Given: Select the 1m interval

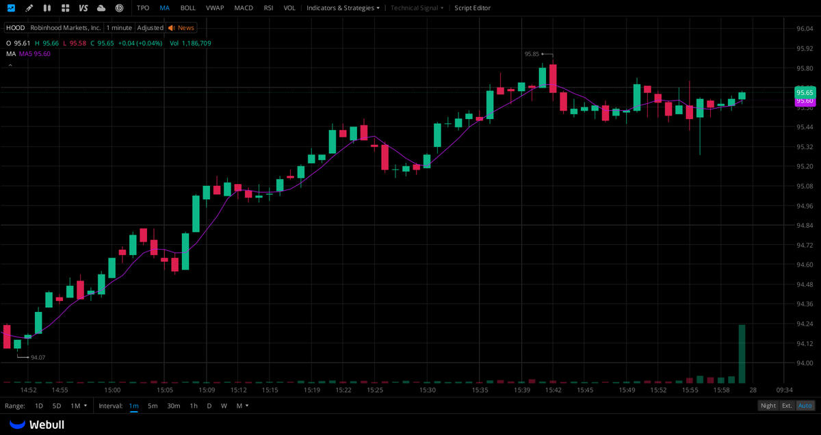Looking at the screenshot, I should point(133,406).
